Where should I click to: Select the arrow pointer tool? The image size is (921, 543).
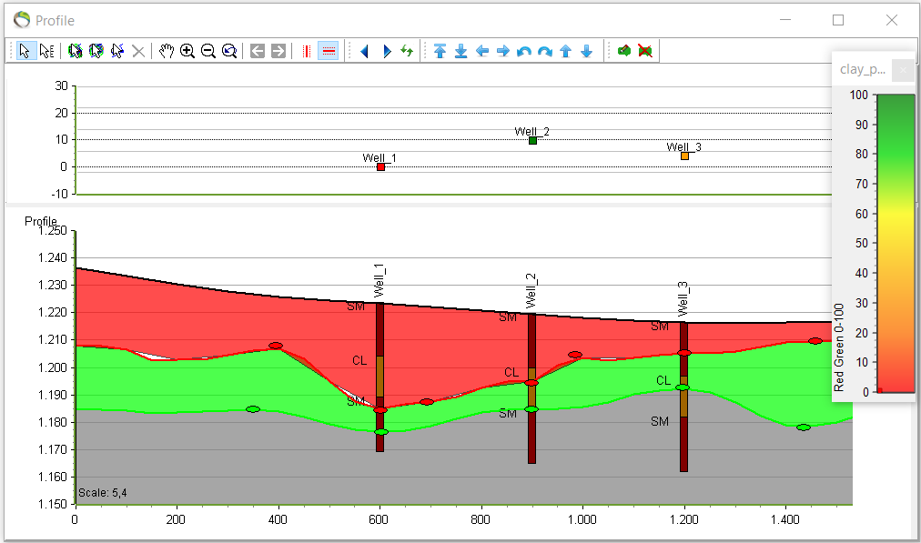coord(25,51)
